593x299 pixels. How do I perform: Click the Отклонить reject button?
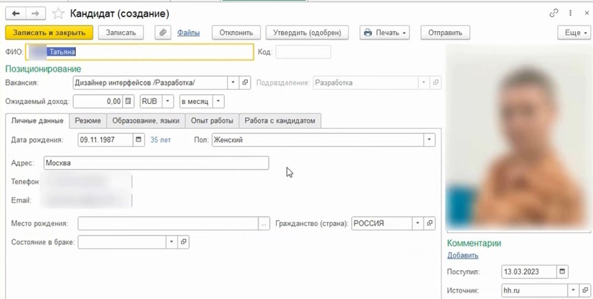[236, 32]
